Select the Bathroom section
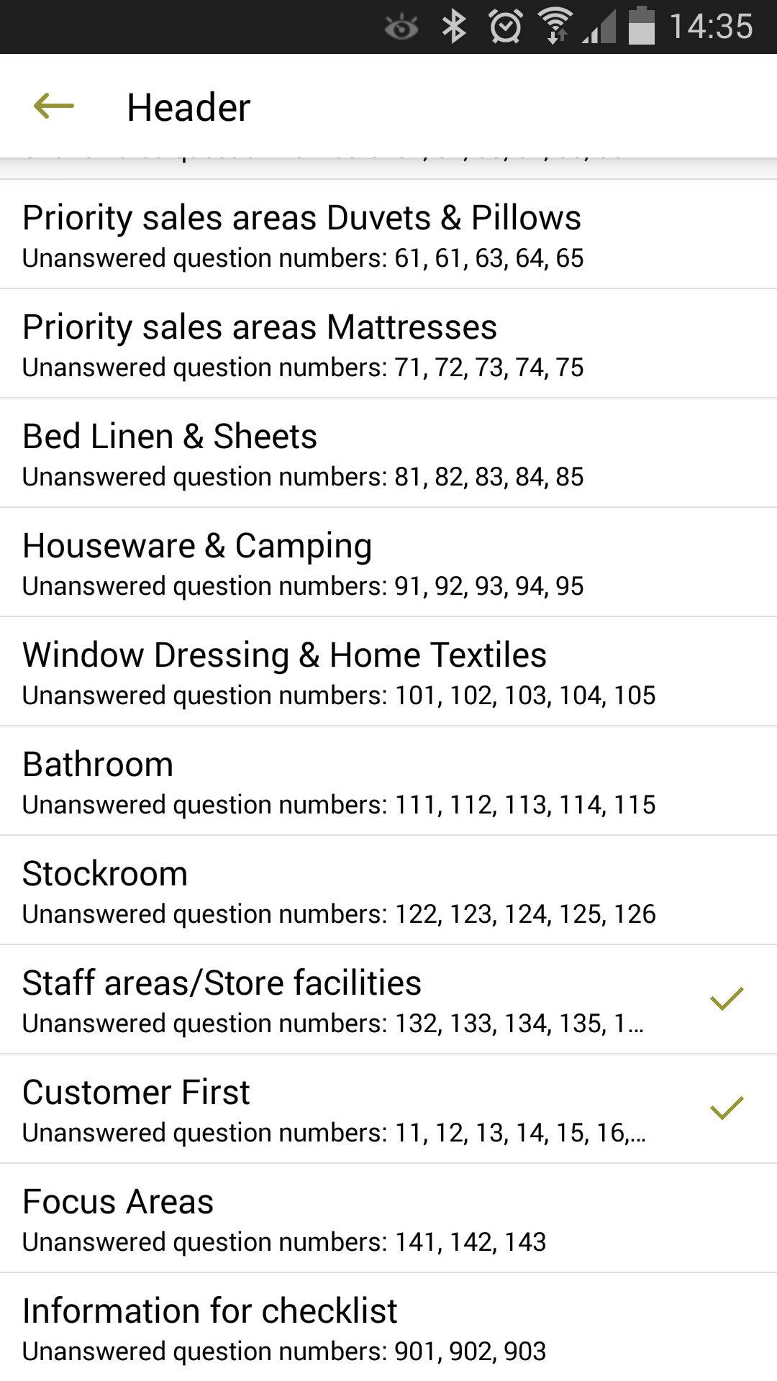Viewport: 777px width, 1381px height. click(302, 781)
